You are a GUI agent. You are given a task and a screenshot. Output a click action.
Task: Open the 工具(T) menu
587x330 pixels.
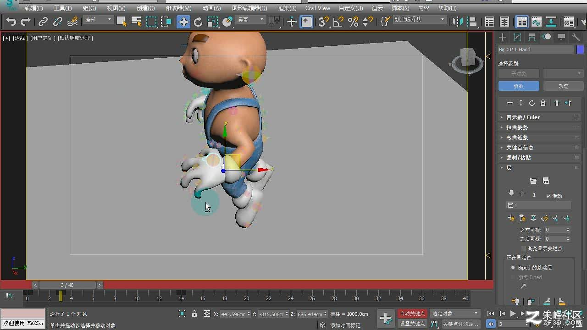63,8
